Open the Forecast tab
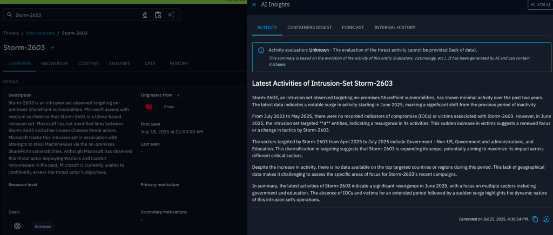 pyautogui.click(x=353, y=27)
